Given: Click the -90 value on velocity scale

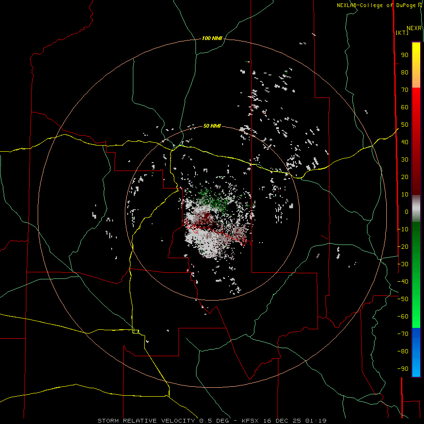Looking at the screenshot, I should [x=403, y=369].
